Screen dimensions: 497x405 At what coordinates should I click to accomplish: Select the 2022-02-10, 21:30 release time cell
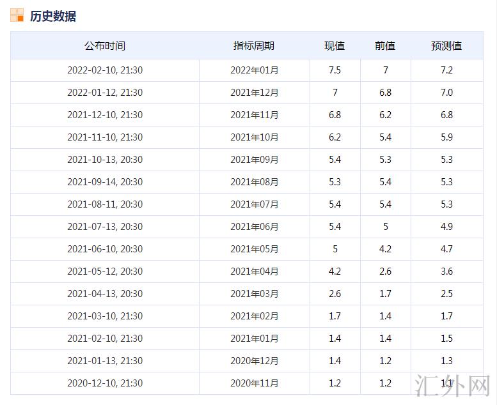point(105,70)
